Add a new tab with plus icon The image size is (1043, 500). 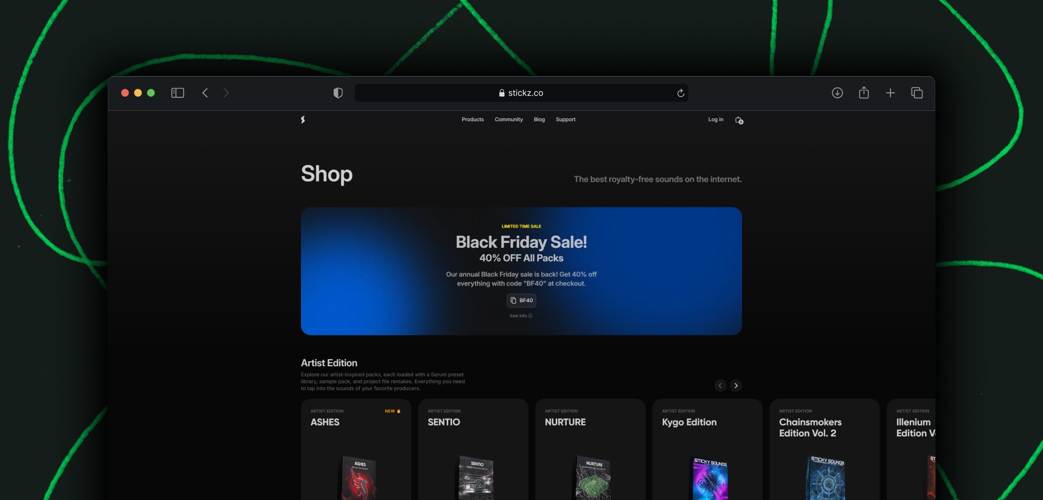tap(890, 93)
